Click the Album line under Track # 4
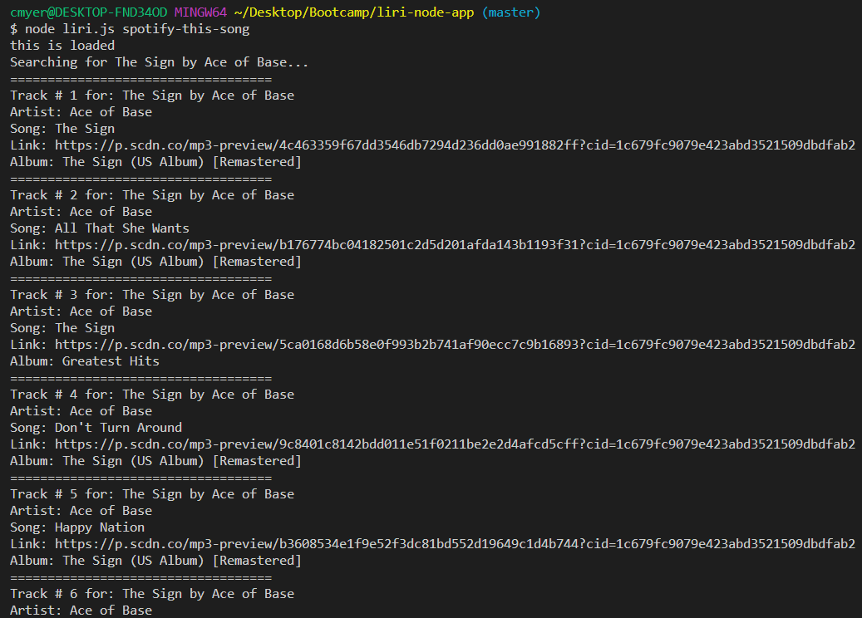Viewport: 862px width, 618px height. (156, 462)
